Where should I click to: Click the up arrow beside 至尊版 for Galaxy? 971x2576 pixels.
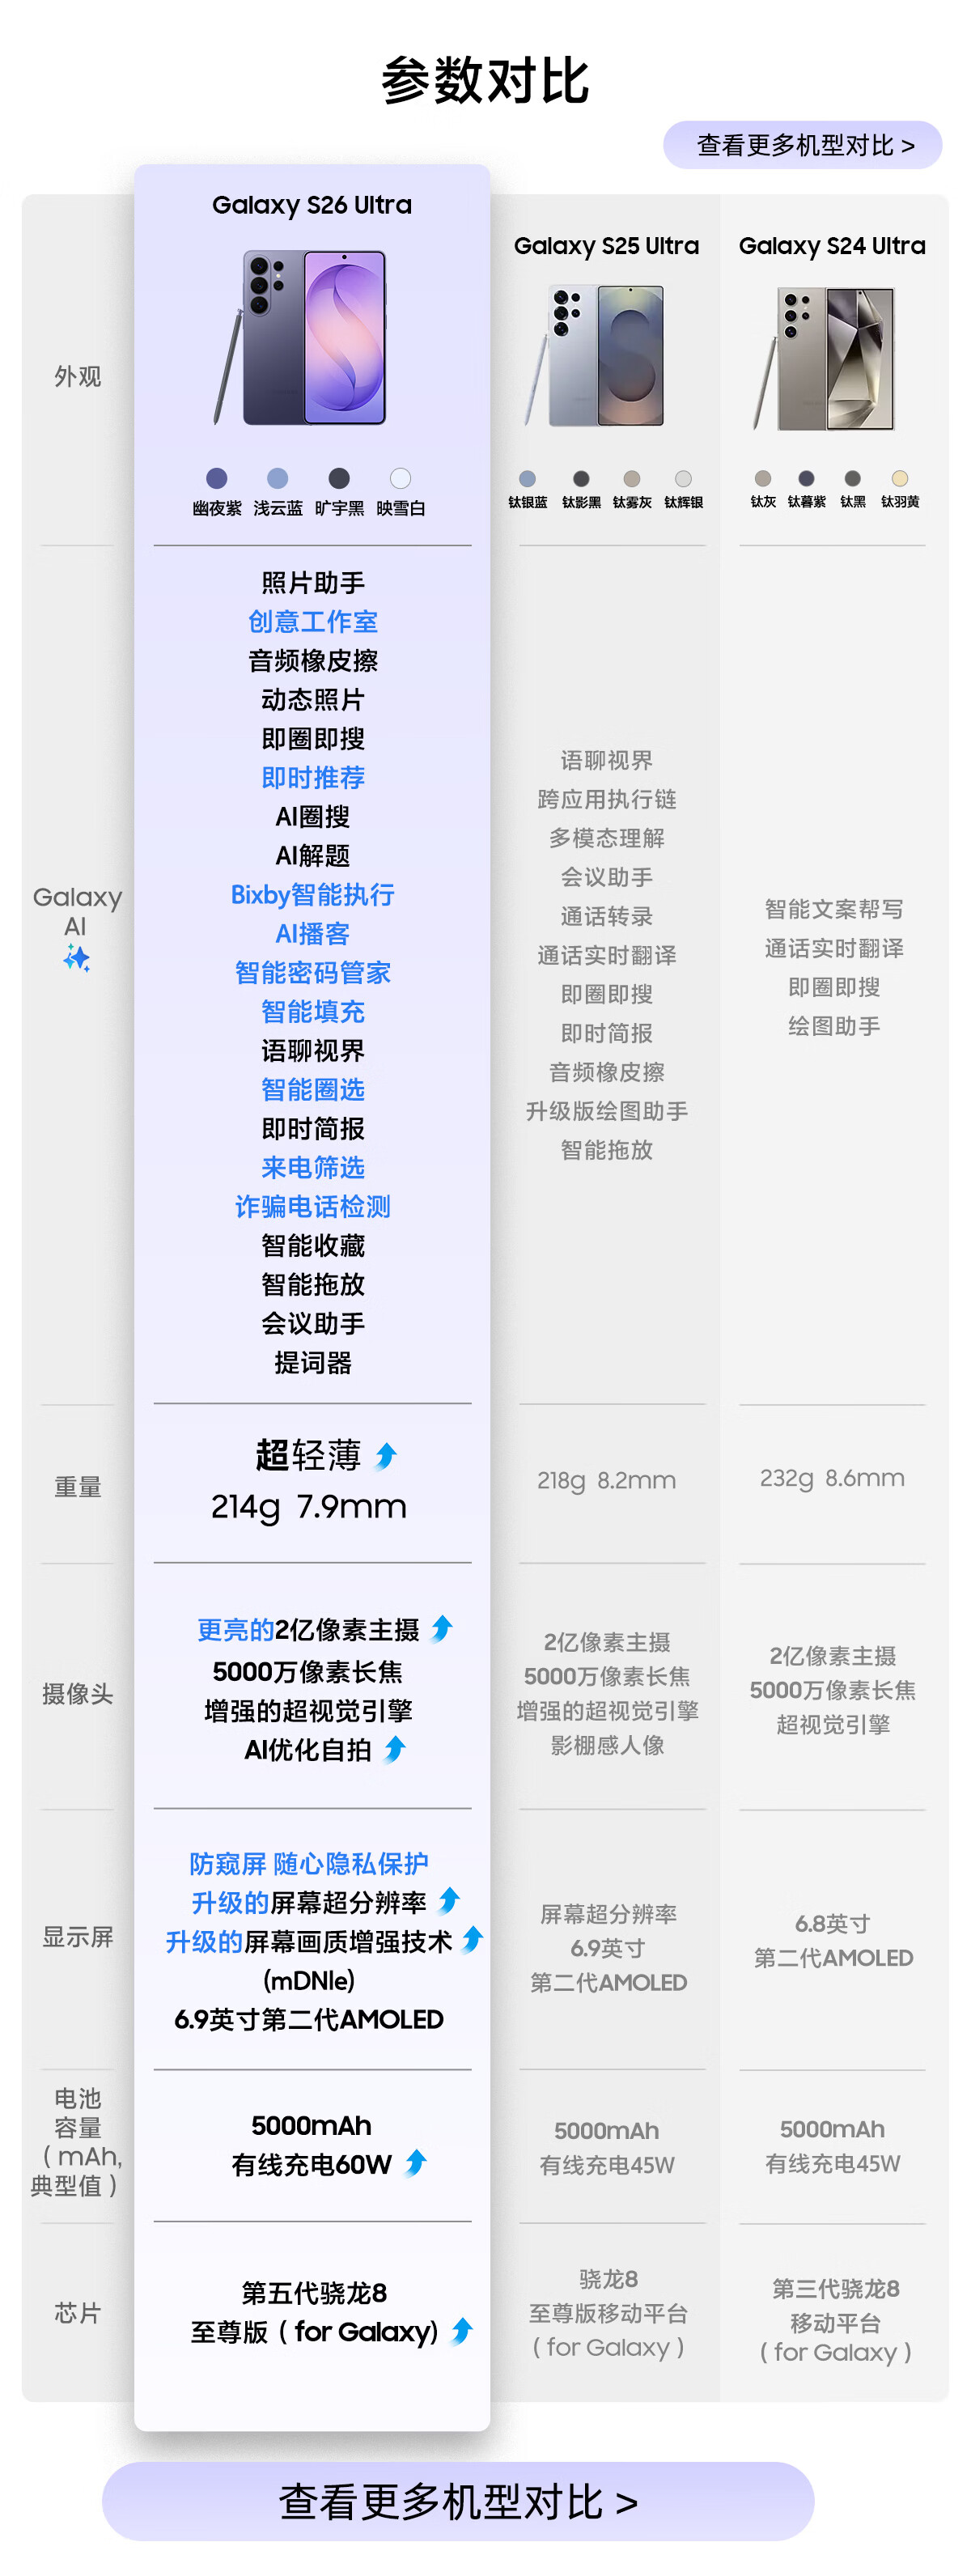coord(461,2331)
